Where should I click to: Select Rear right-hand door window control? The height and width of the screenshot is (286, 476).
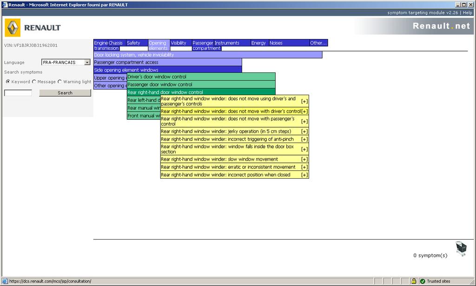click(x=201, y=92)
